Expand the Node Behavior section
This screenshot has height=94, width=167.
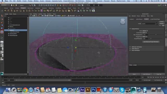click(x=130, y=49)
